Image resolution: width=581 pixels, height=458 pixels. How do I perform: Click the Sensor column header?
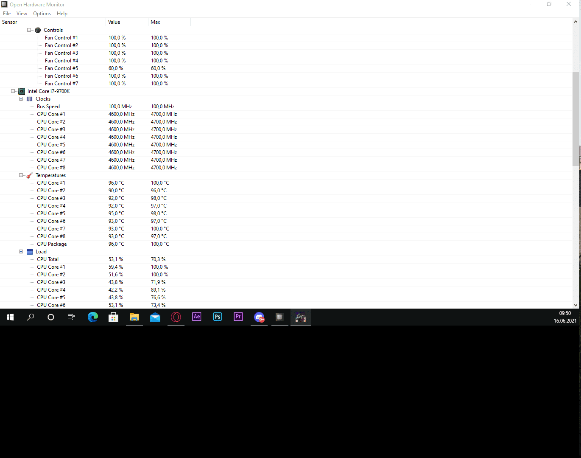53,22
